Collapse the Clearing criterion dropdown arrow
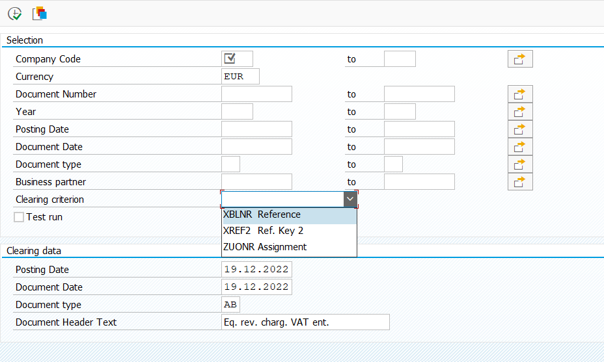Screen dimensions: 604x362 click(350, 200)
